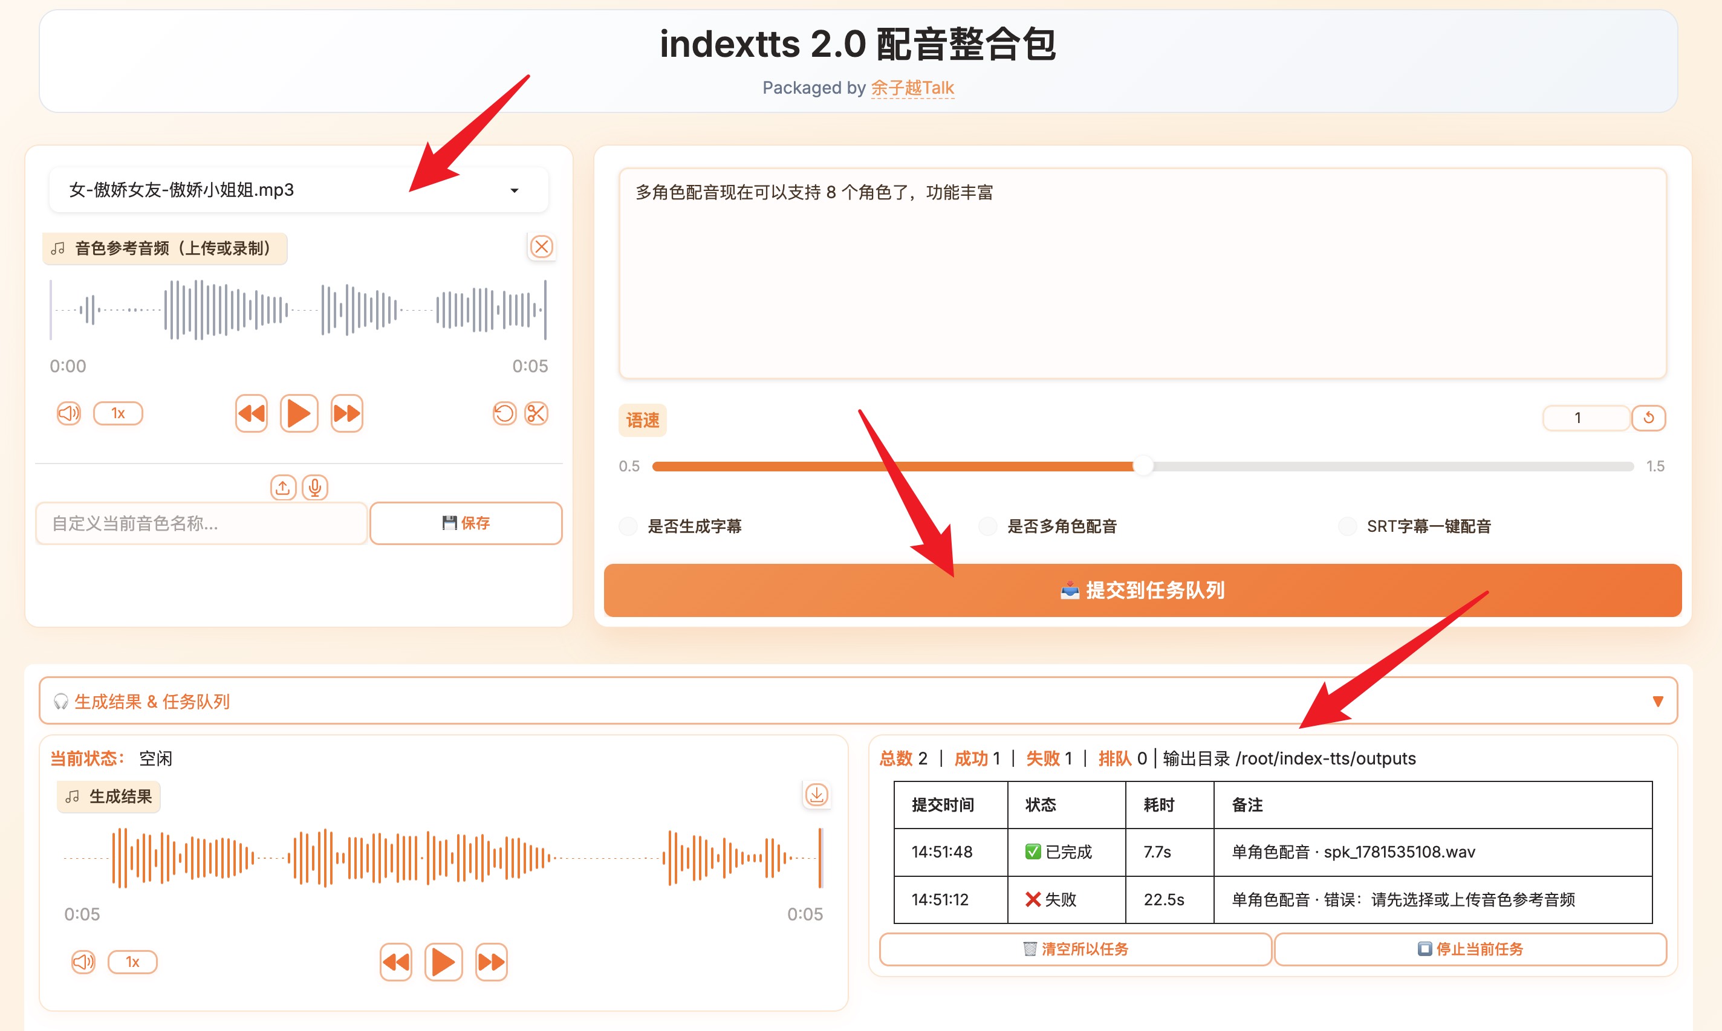Change generated result speed 1x

coord(132,962)
